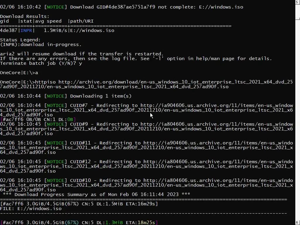300x225 pixels.
Task: Click the 'Download Results:' heading
Action: tap(25, 16)
